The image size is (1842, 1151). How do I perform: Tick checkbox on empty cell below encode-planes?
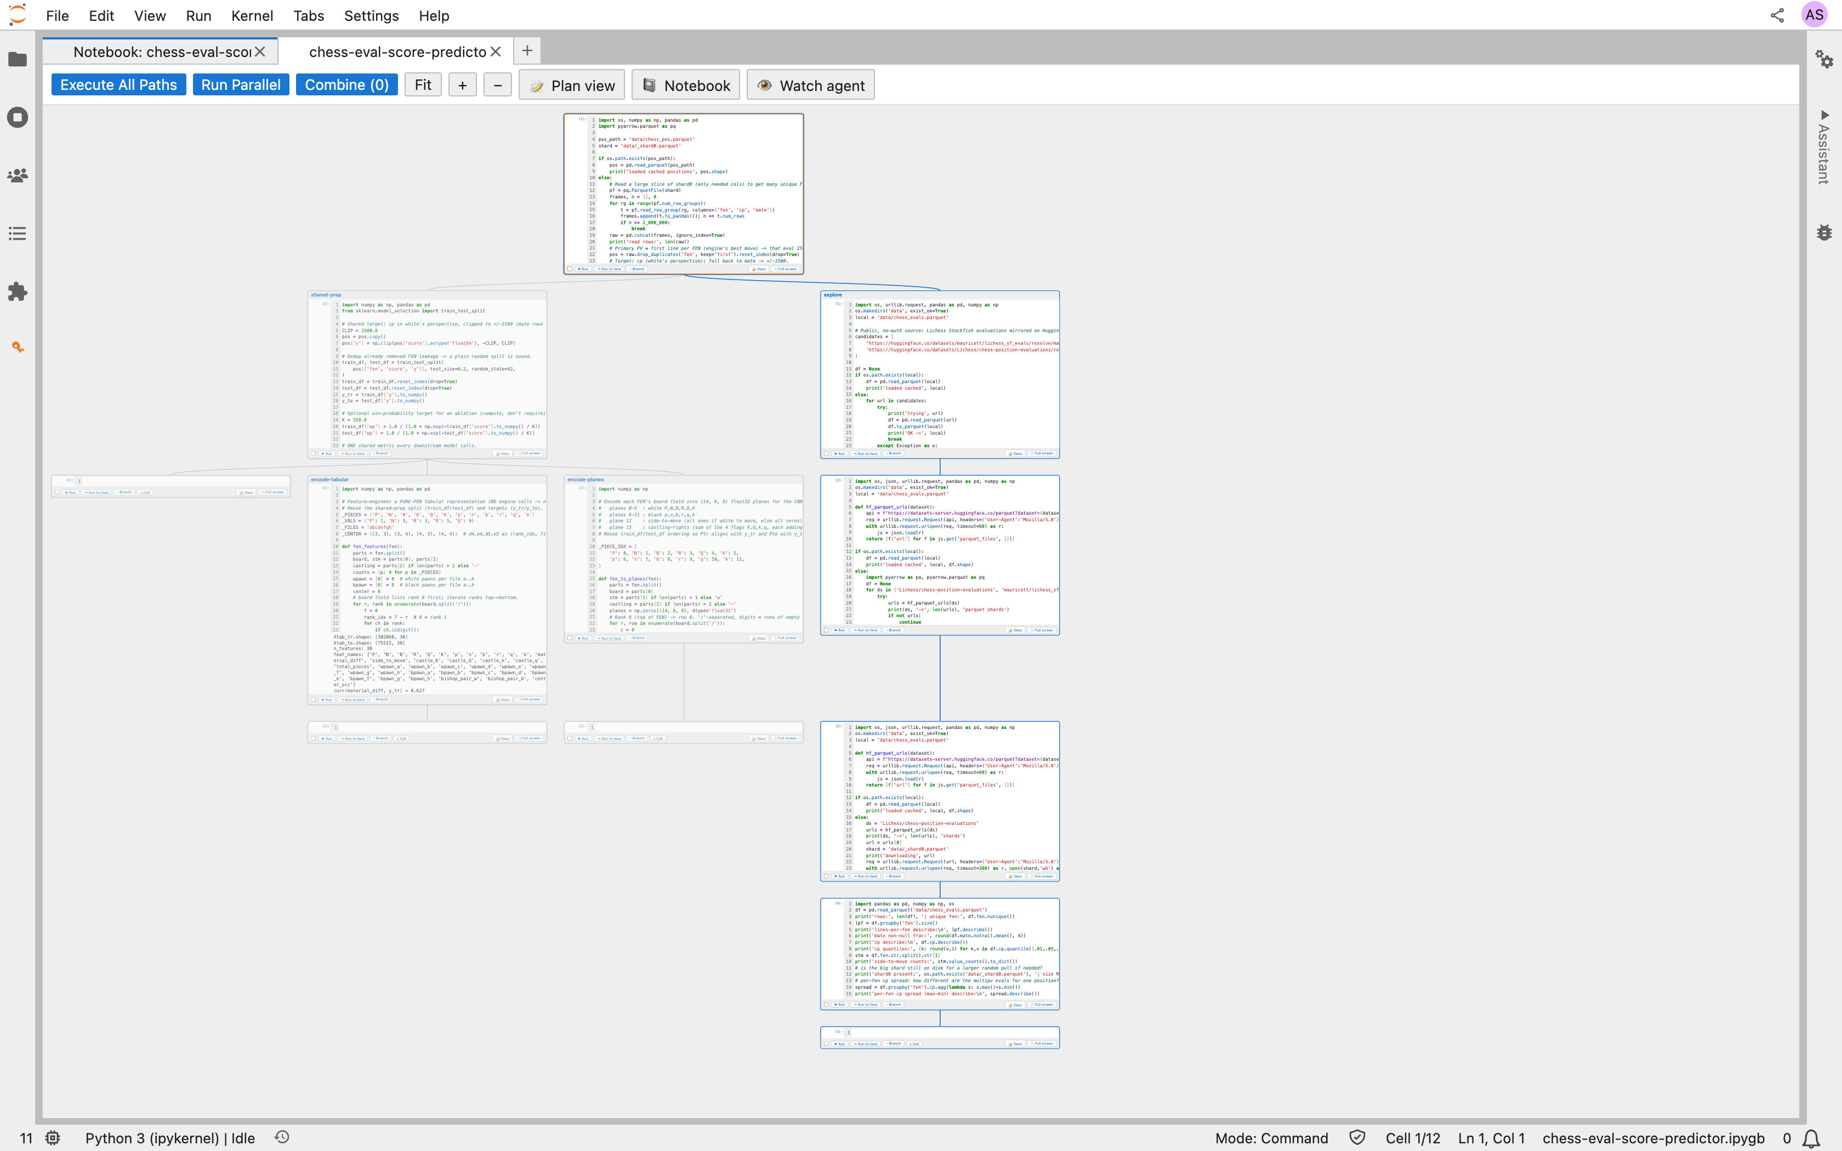point(570,738)
